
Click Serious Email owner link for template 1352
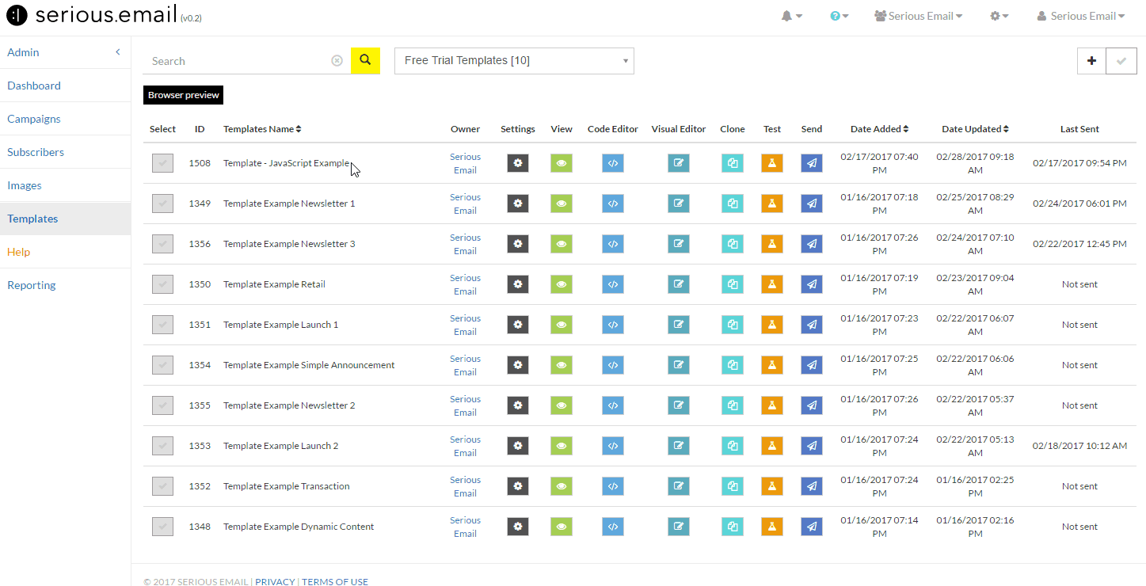[465, 486]
